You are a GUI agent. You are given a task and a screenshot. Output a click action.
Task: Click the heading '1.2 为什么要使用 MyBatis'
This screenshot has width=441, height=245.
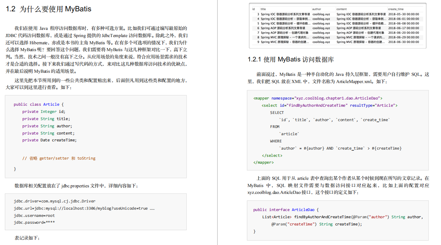(49, 9)
